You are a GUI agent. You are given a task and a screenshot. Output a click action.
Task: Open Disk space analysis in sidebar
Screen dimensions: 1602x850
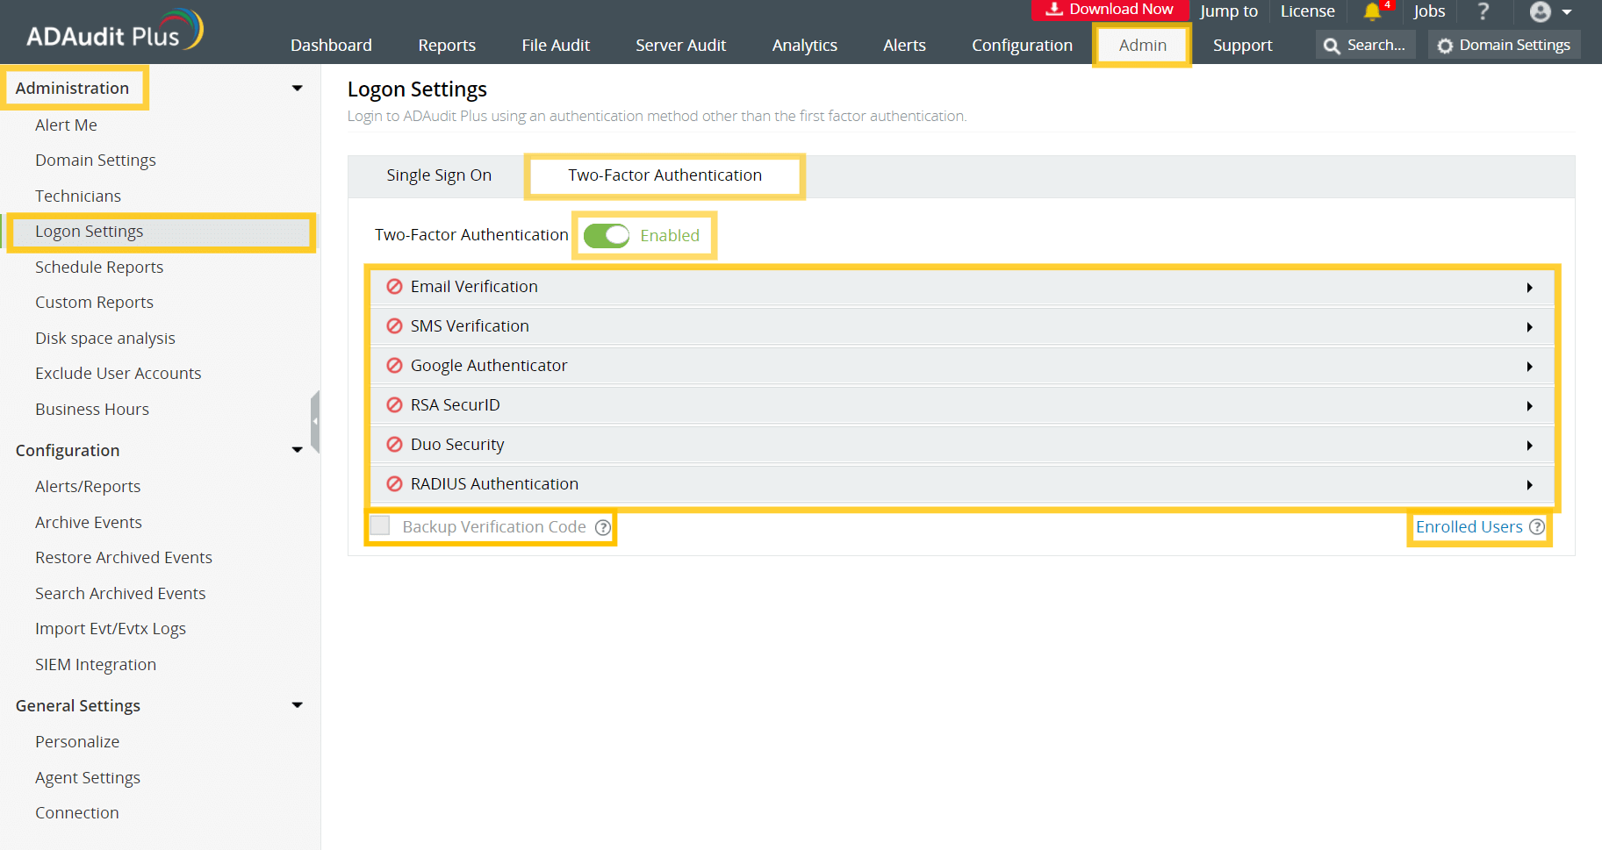105,339
